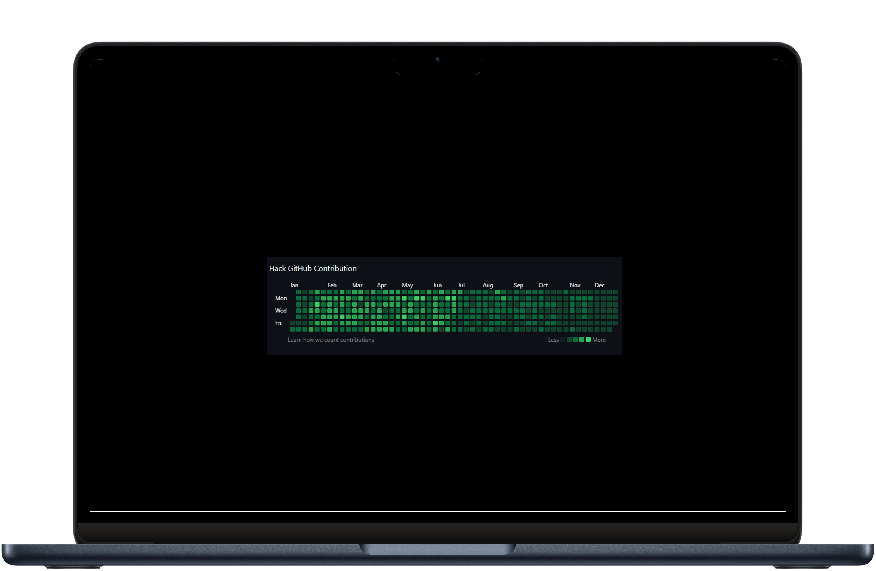Viewport: 876px width, 571px height.
Task: Select the Wed row label
Action: [281, 310]
